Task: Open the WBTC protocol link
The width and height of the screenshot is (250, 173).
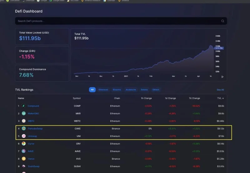Action: (x=31, y=121)
